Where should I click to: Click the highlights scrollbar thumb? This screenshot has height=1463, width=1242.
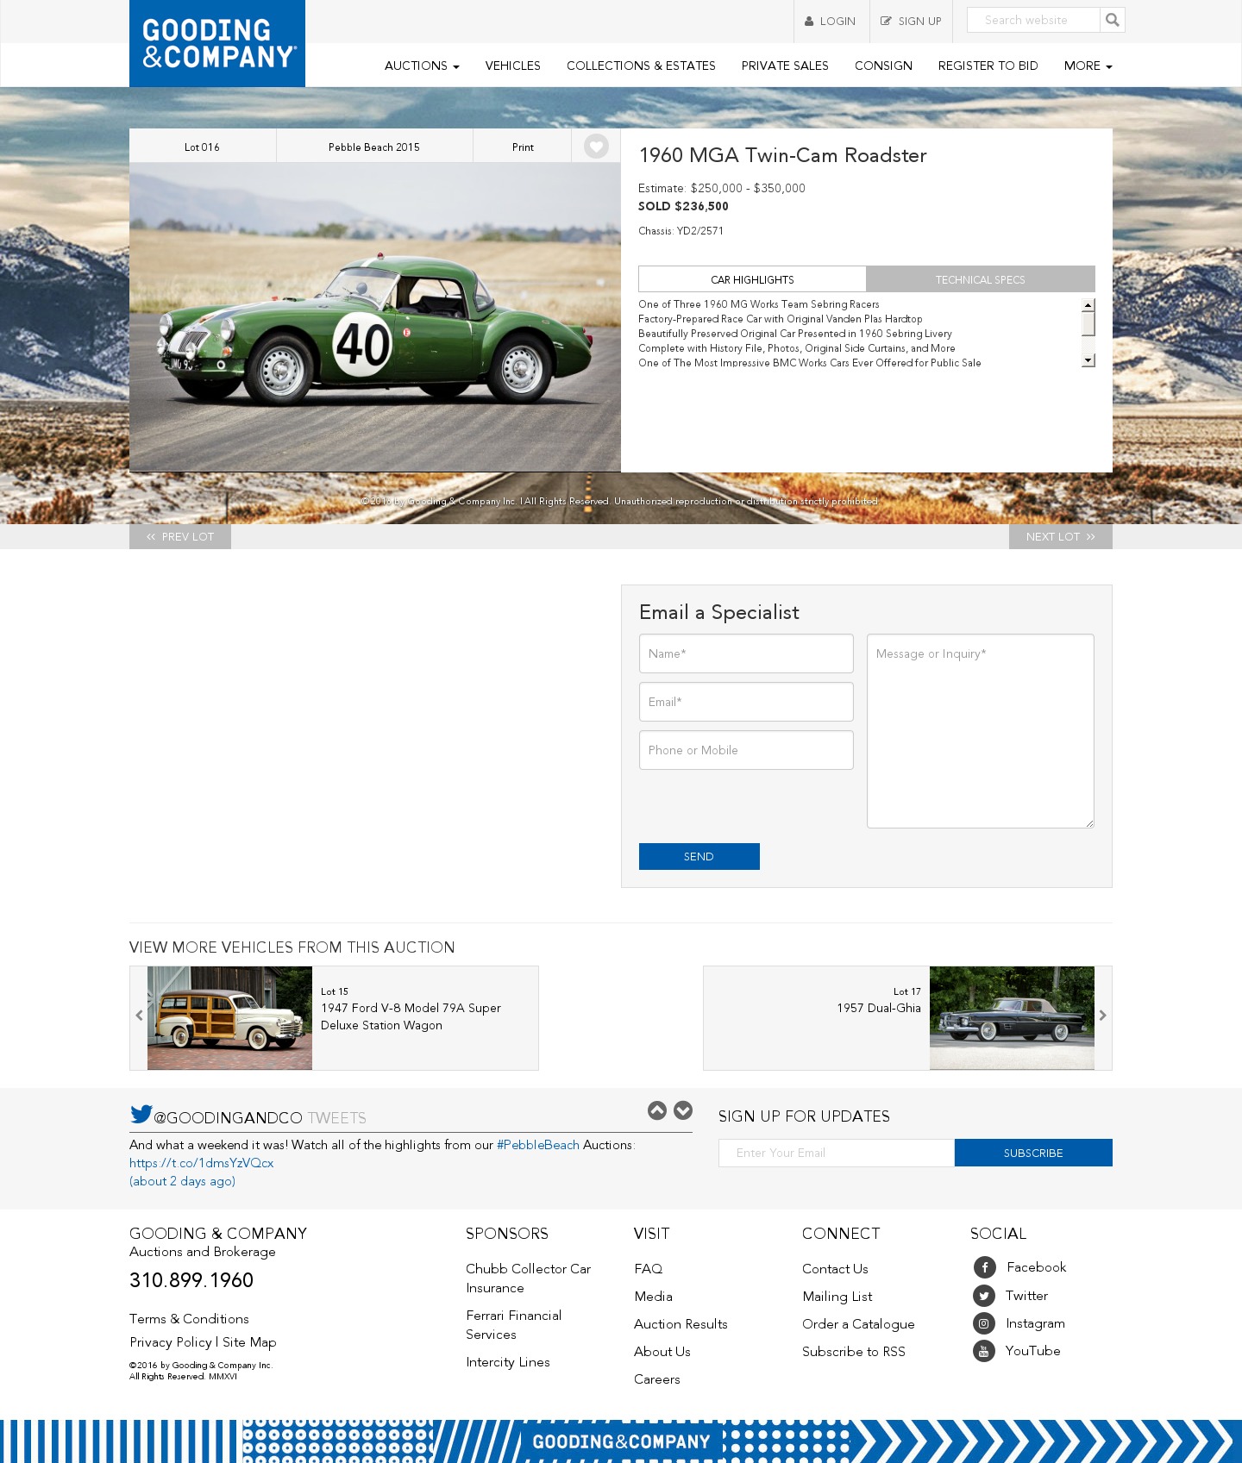pyautogui.click(x=1088, y=323)
